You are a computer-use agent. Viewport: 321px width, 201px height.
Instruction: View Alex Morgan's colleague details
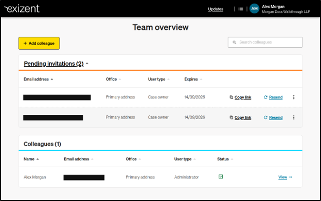pyautogui.click(x=285, y=177)
